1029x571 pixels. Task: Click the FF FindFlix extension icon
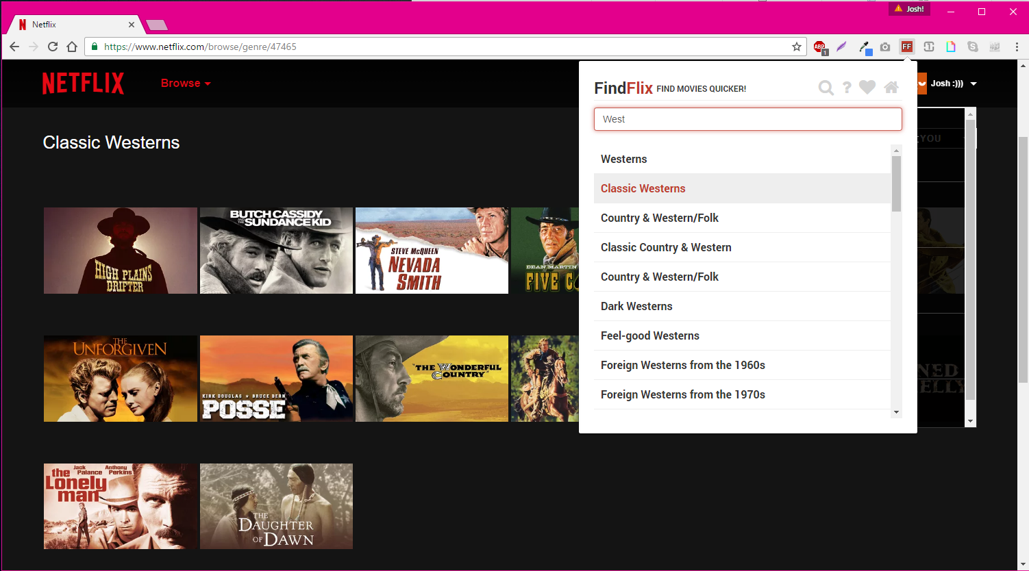click(906, 47)
